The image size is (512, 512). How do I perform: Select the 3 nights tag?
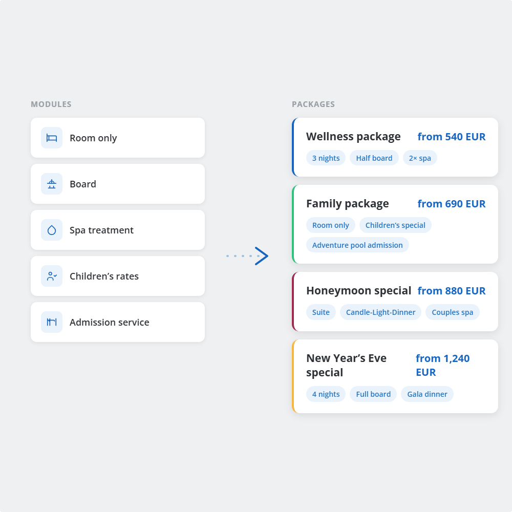326,158
